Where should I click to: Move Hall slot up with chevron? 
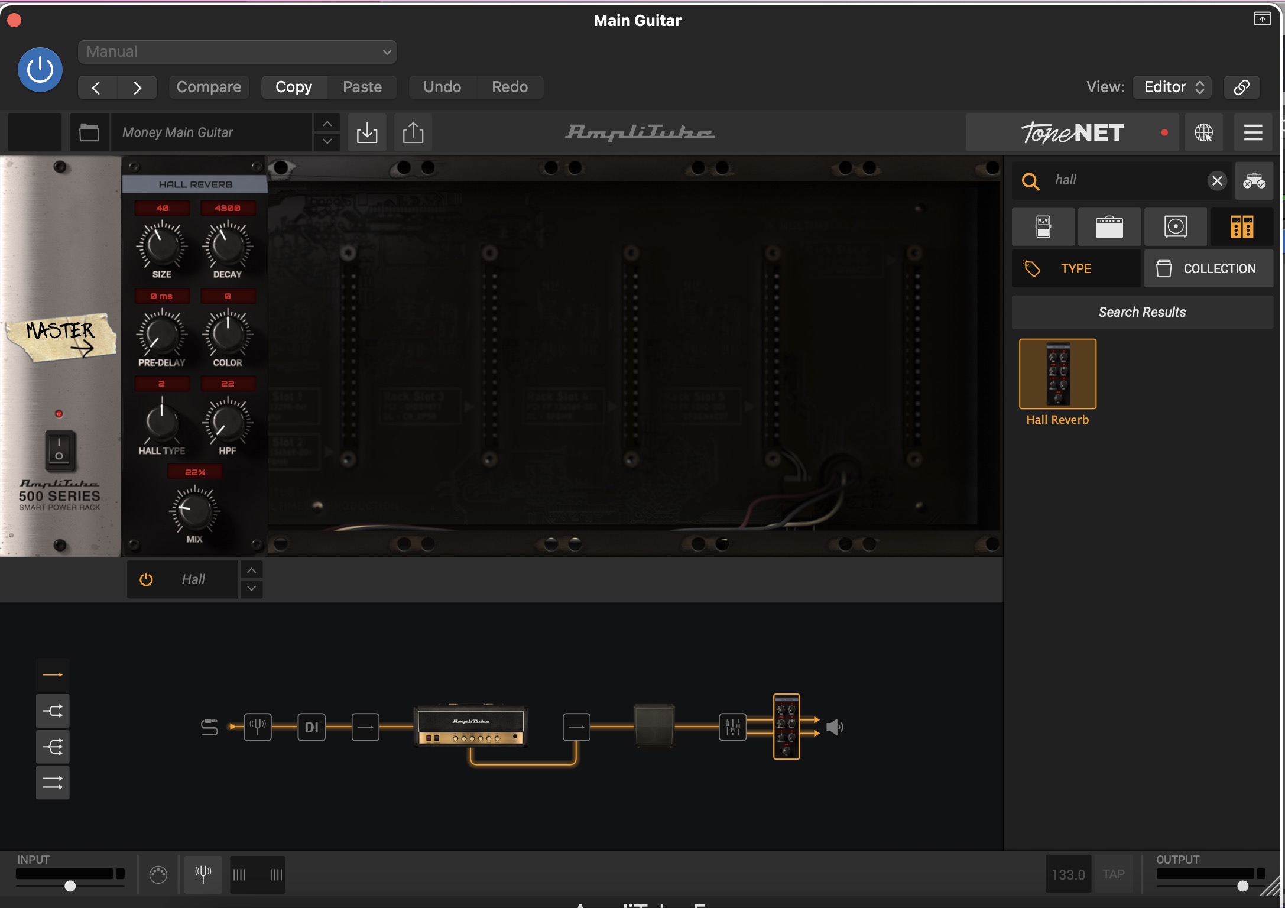click(251, 570)
